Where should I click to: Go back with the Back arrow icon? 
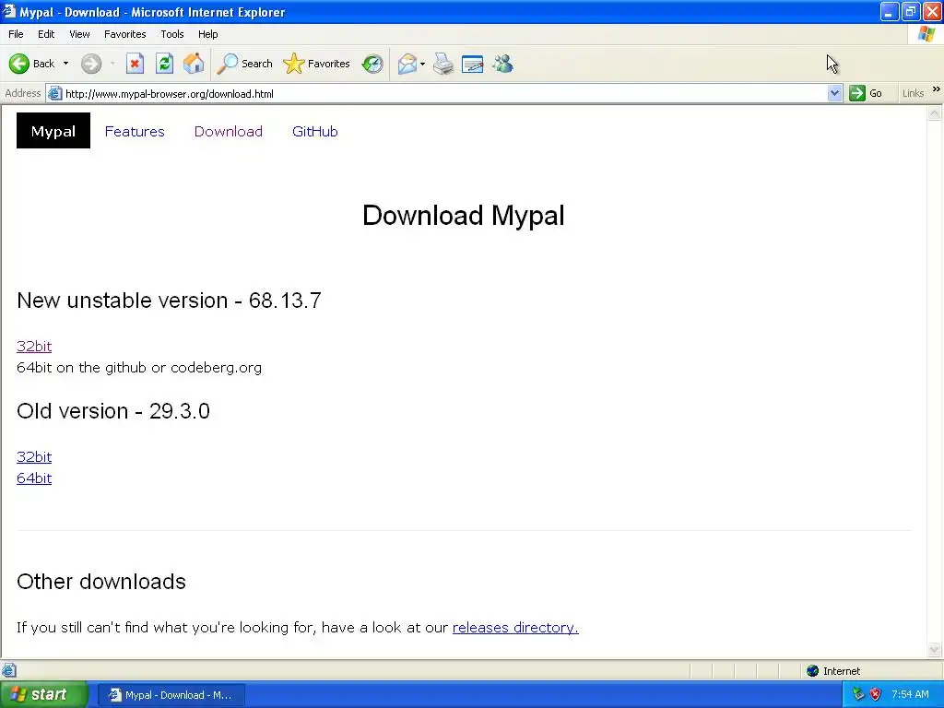click(x=19, y=64)
